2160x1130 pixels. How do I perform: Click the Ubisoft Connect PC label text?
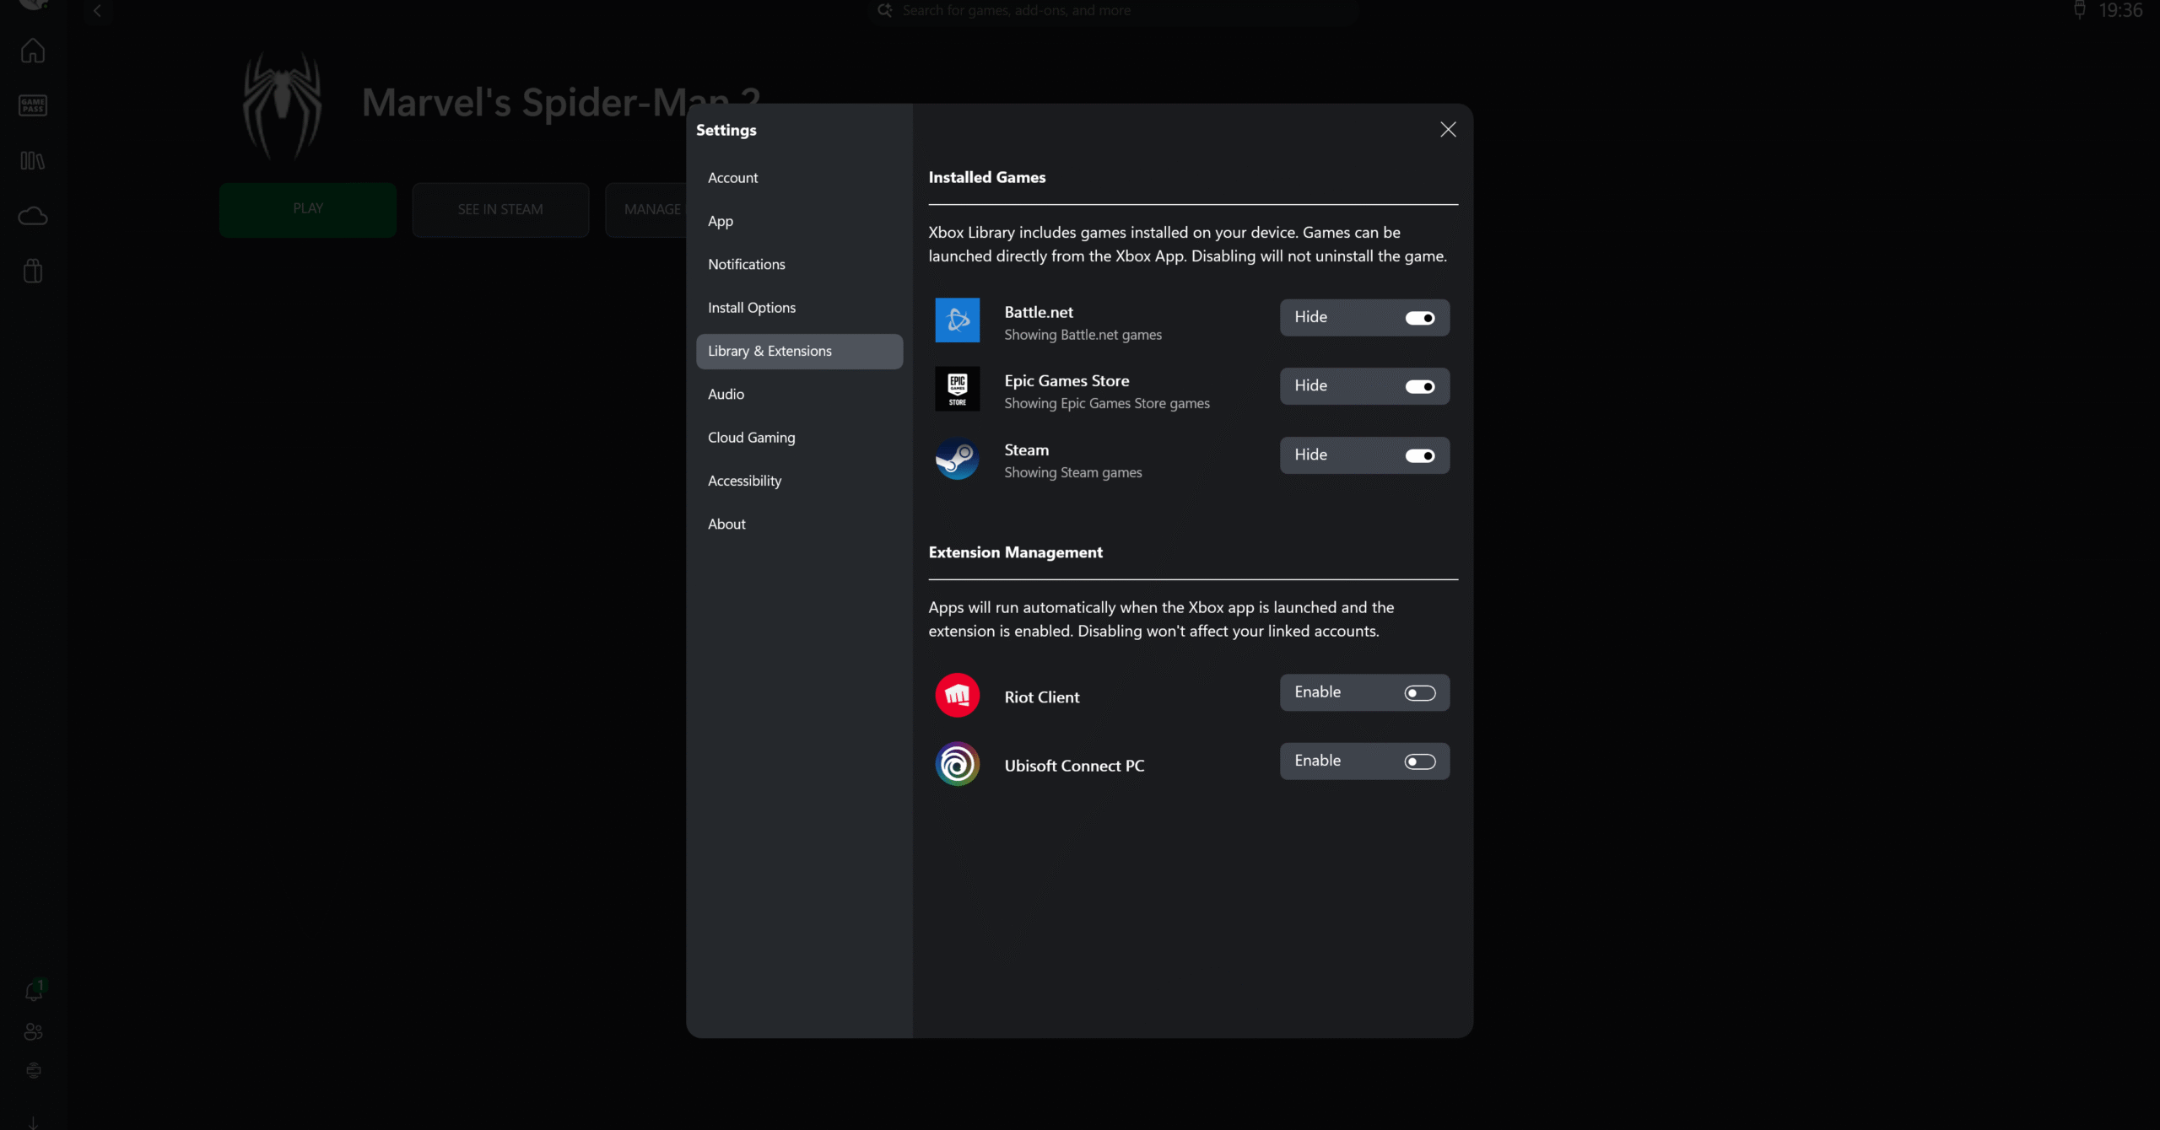(1074, 766)
